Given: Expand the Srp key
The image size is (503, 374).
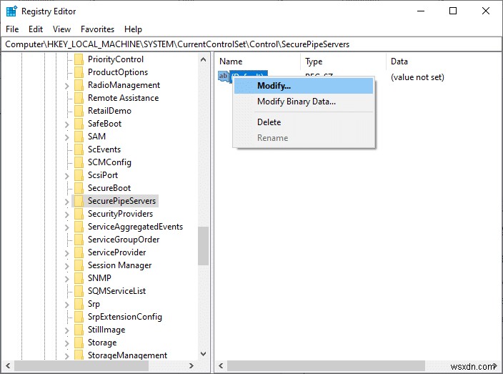Looking at the screenshot, I should tap(66, 305).
